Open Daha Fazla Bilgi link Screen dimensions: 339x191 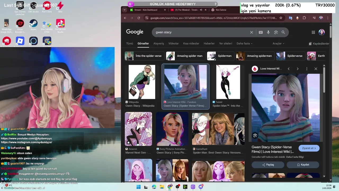pyautogui.click(x=295, y=157)
